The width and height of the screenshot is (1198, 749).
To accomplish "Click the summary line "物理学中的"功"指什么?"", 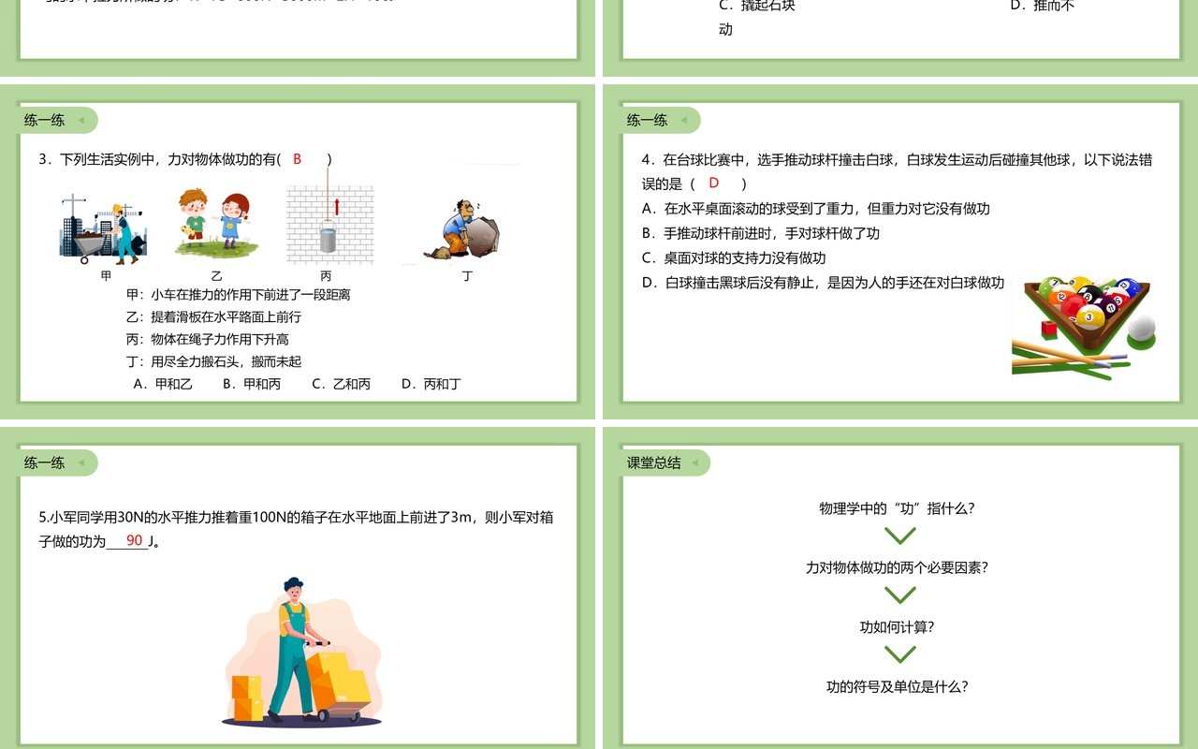I will pos(898,508).
